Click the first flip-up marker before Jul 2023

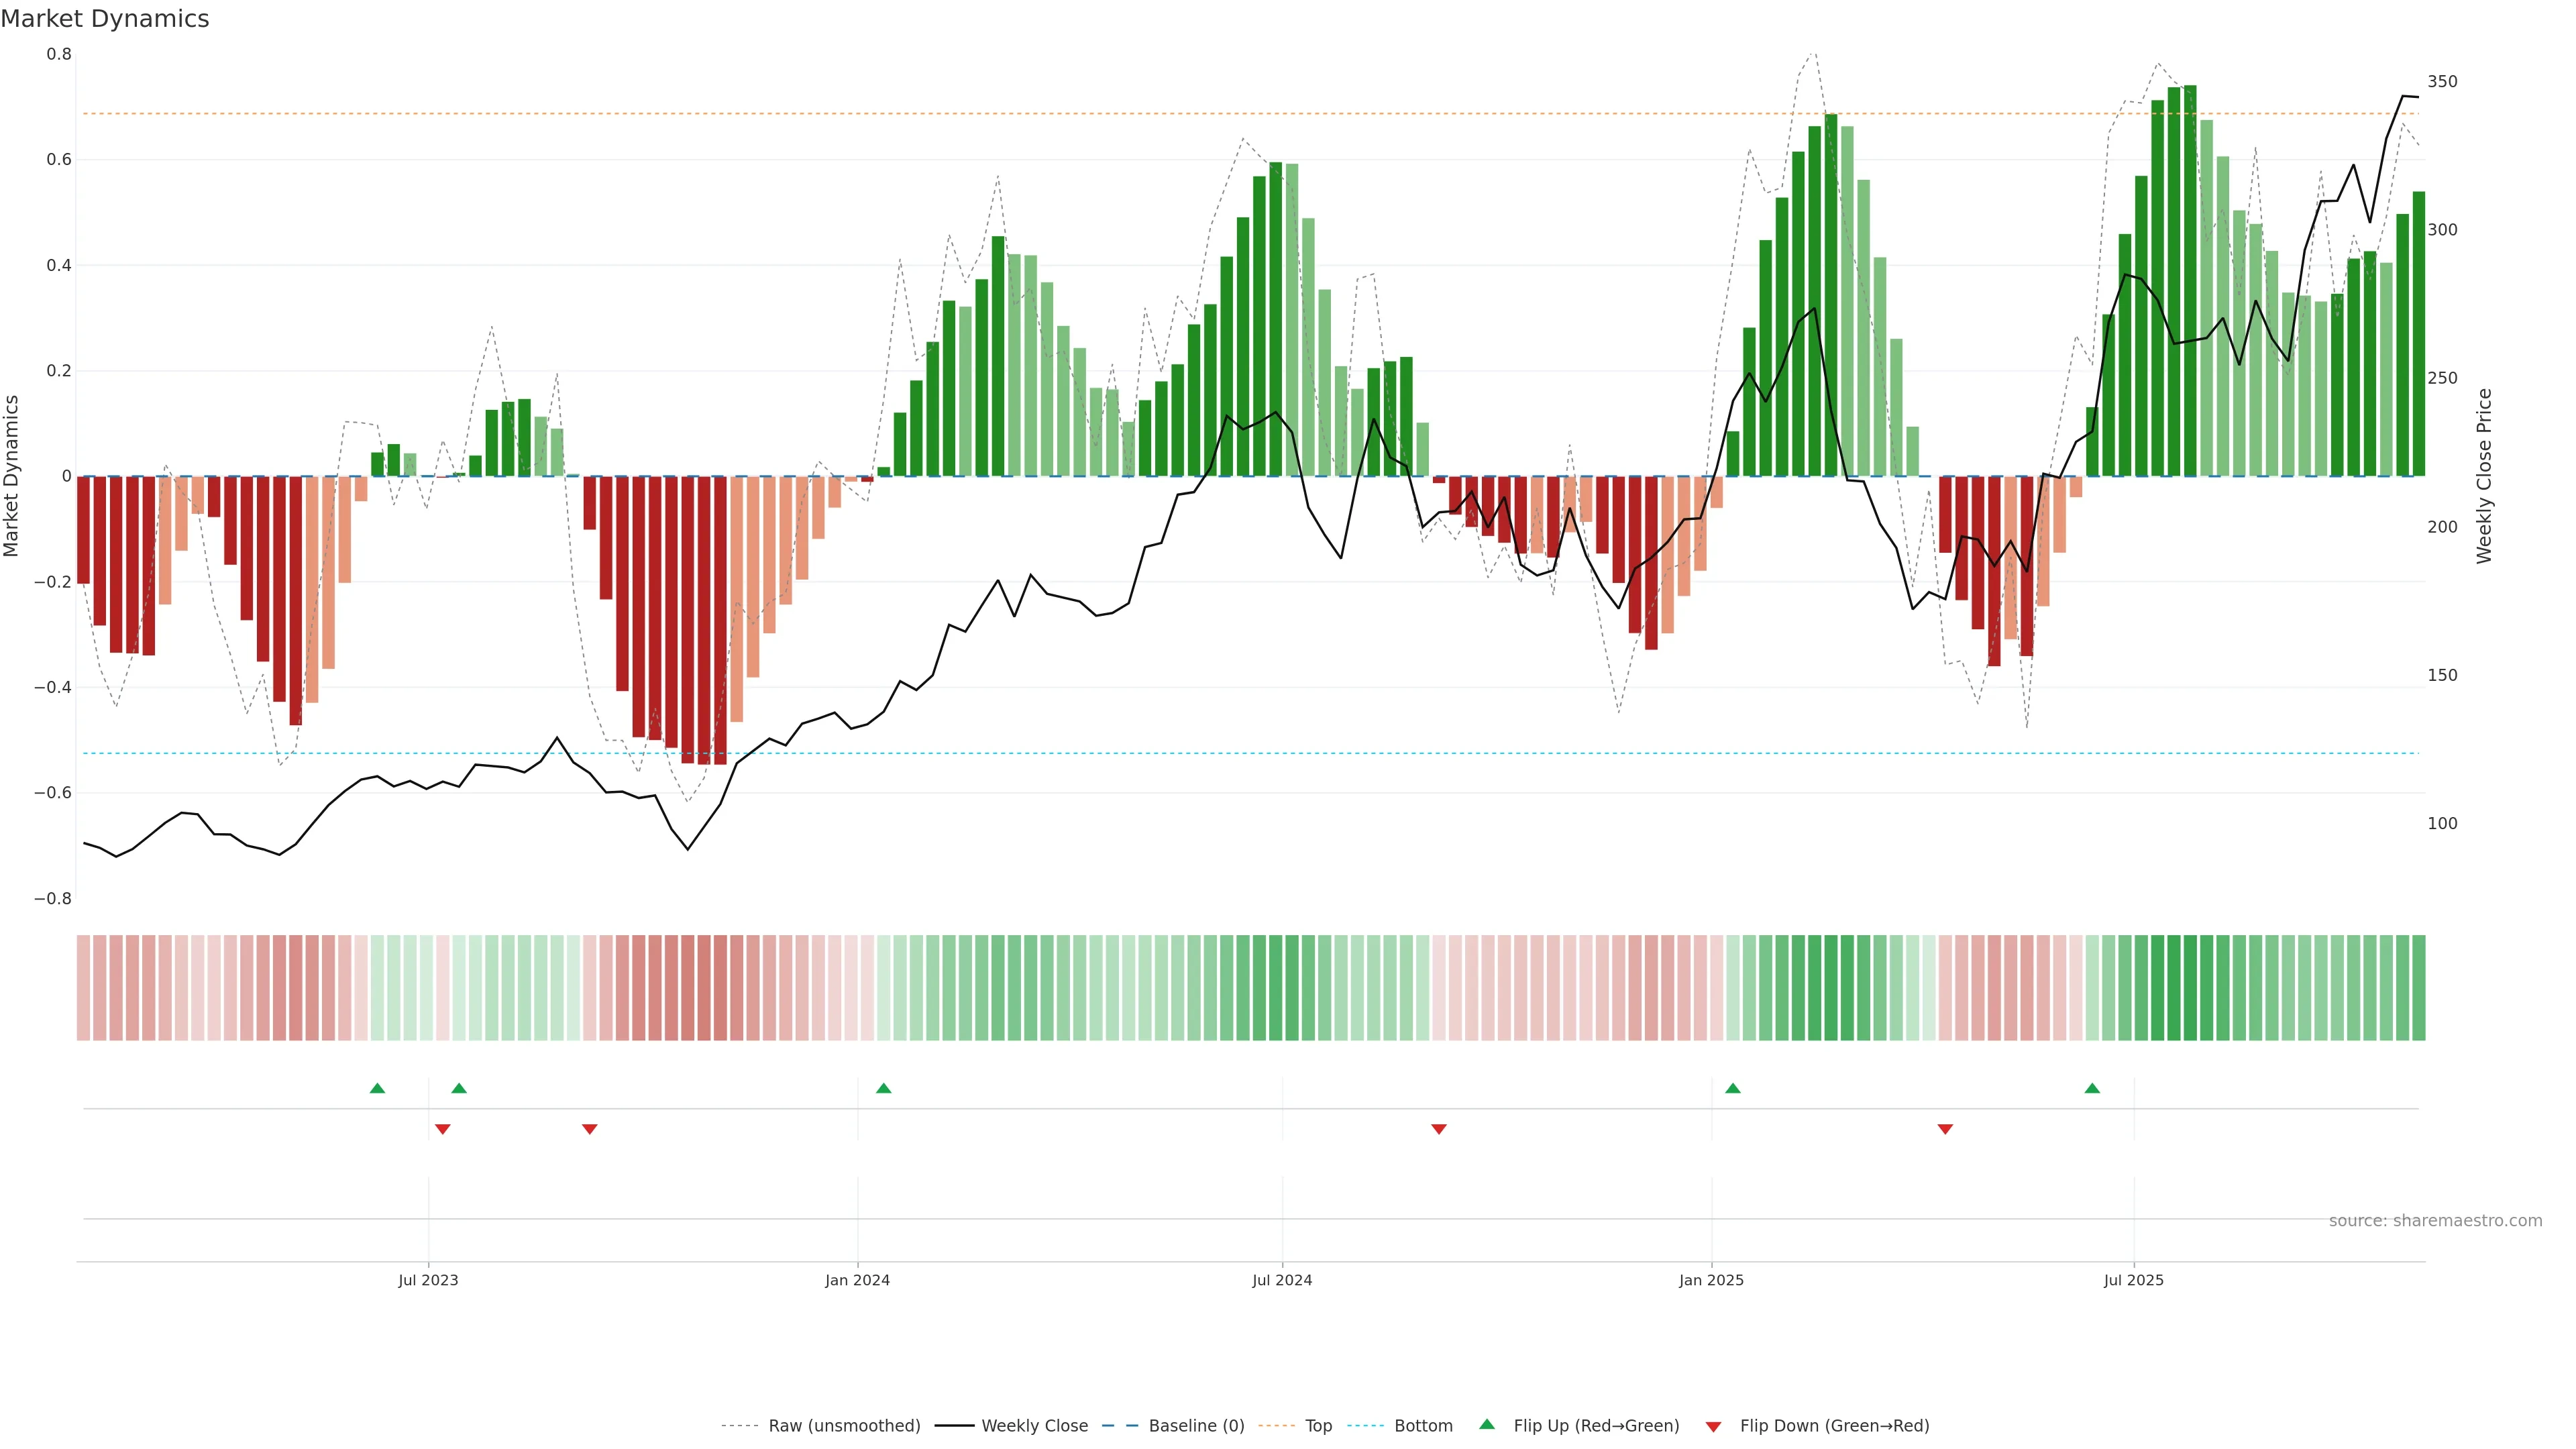(377, 1088)
